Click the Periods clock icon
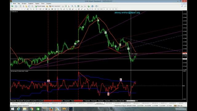The image size is (197, 111). tap(92, 6)
